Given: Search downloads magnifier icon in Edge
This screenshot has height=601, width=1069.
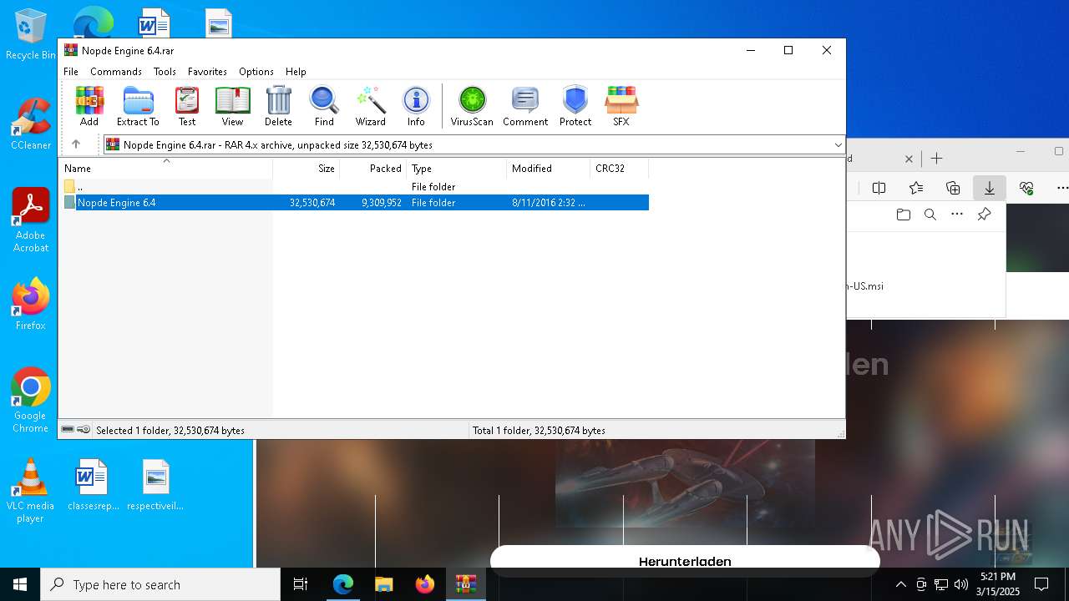Looking at the screenshot, I should 930,215.
